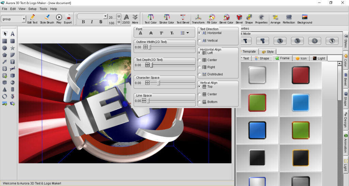Click the Play animation button
This screenshot has height=186, width=349.
[59, 19]
